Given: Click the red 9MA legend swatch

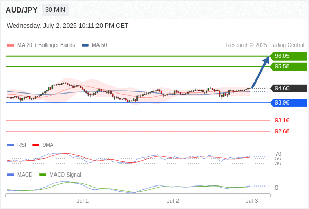Looking at the screenshot, I should coord(36,145).
